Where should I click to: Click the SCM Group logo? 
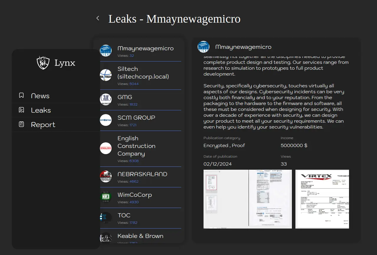[106, 120]
